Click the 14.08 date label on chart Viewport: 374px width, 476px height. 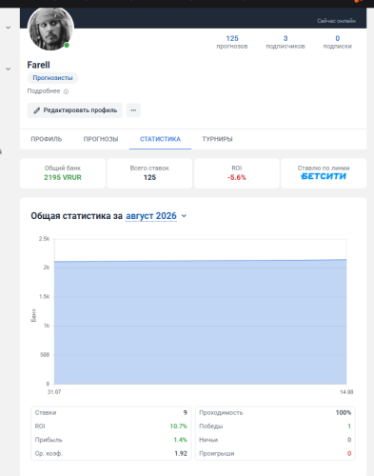point(346,392)
